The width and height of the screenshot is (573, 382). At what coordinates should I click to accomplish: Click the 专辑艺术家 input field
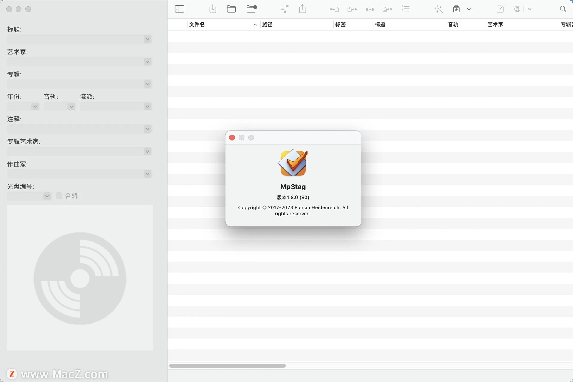point(79,151)
